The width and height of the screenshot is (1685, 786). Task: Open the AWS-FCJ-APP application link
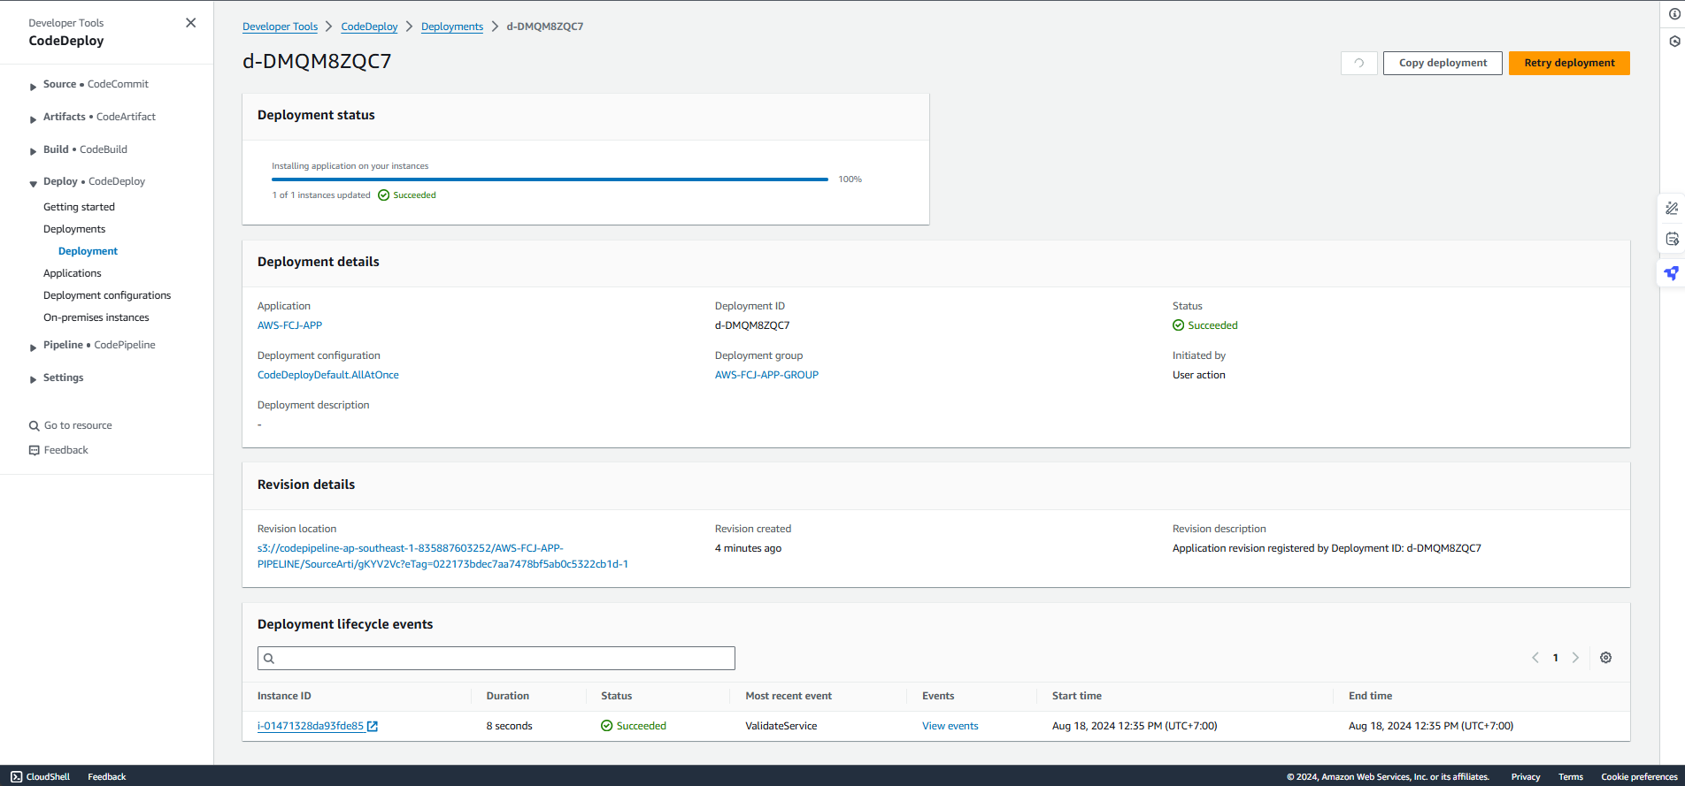[x=289, y=325]
